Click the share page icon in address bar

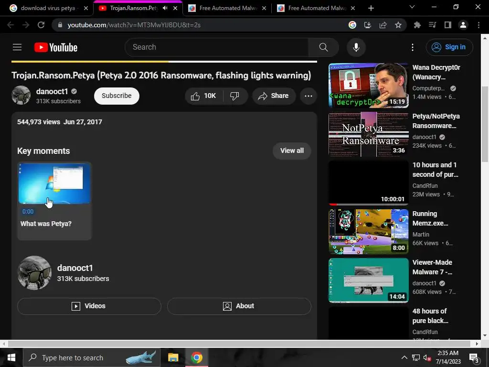[x=383, y=25]
